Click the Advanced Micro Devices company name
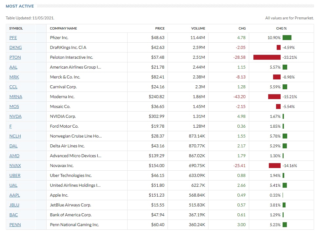This screenshot has height=234, width=318. 76,156
